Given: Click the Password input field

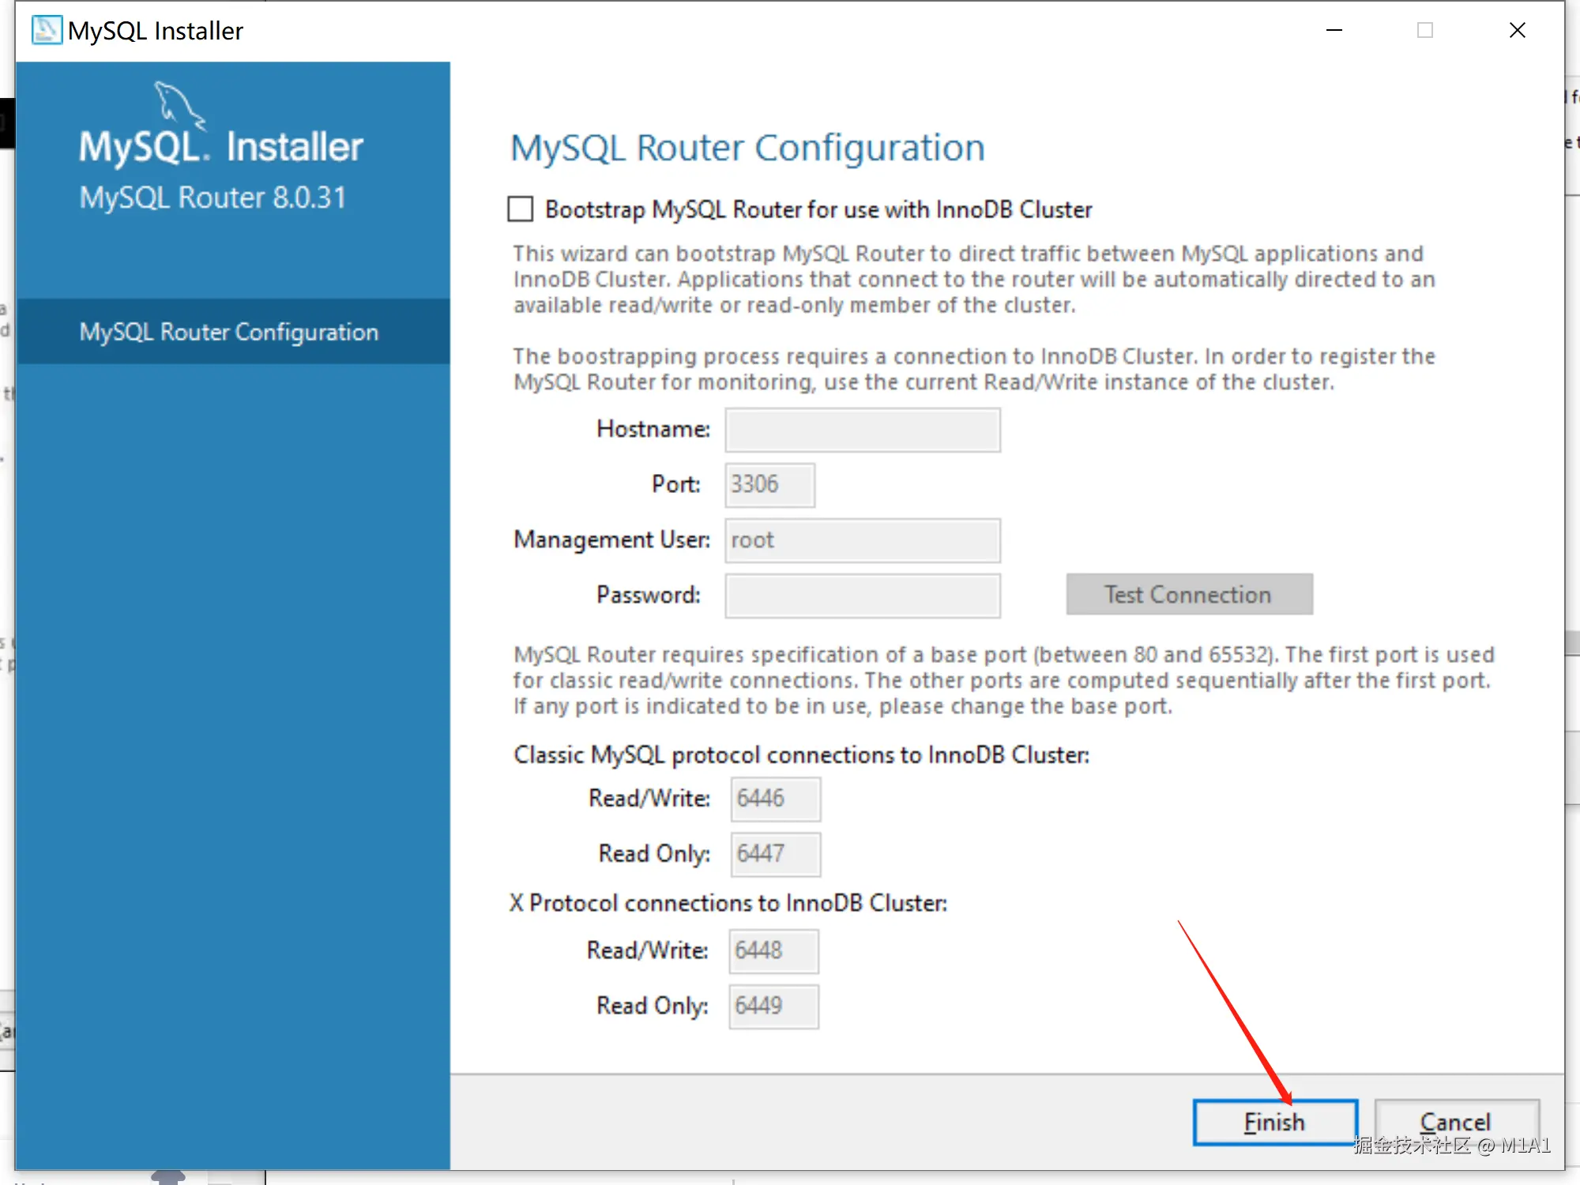Looking at the screenshot, I should (863, 596).
